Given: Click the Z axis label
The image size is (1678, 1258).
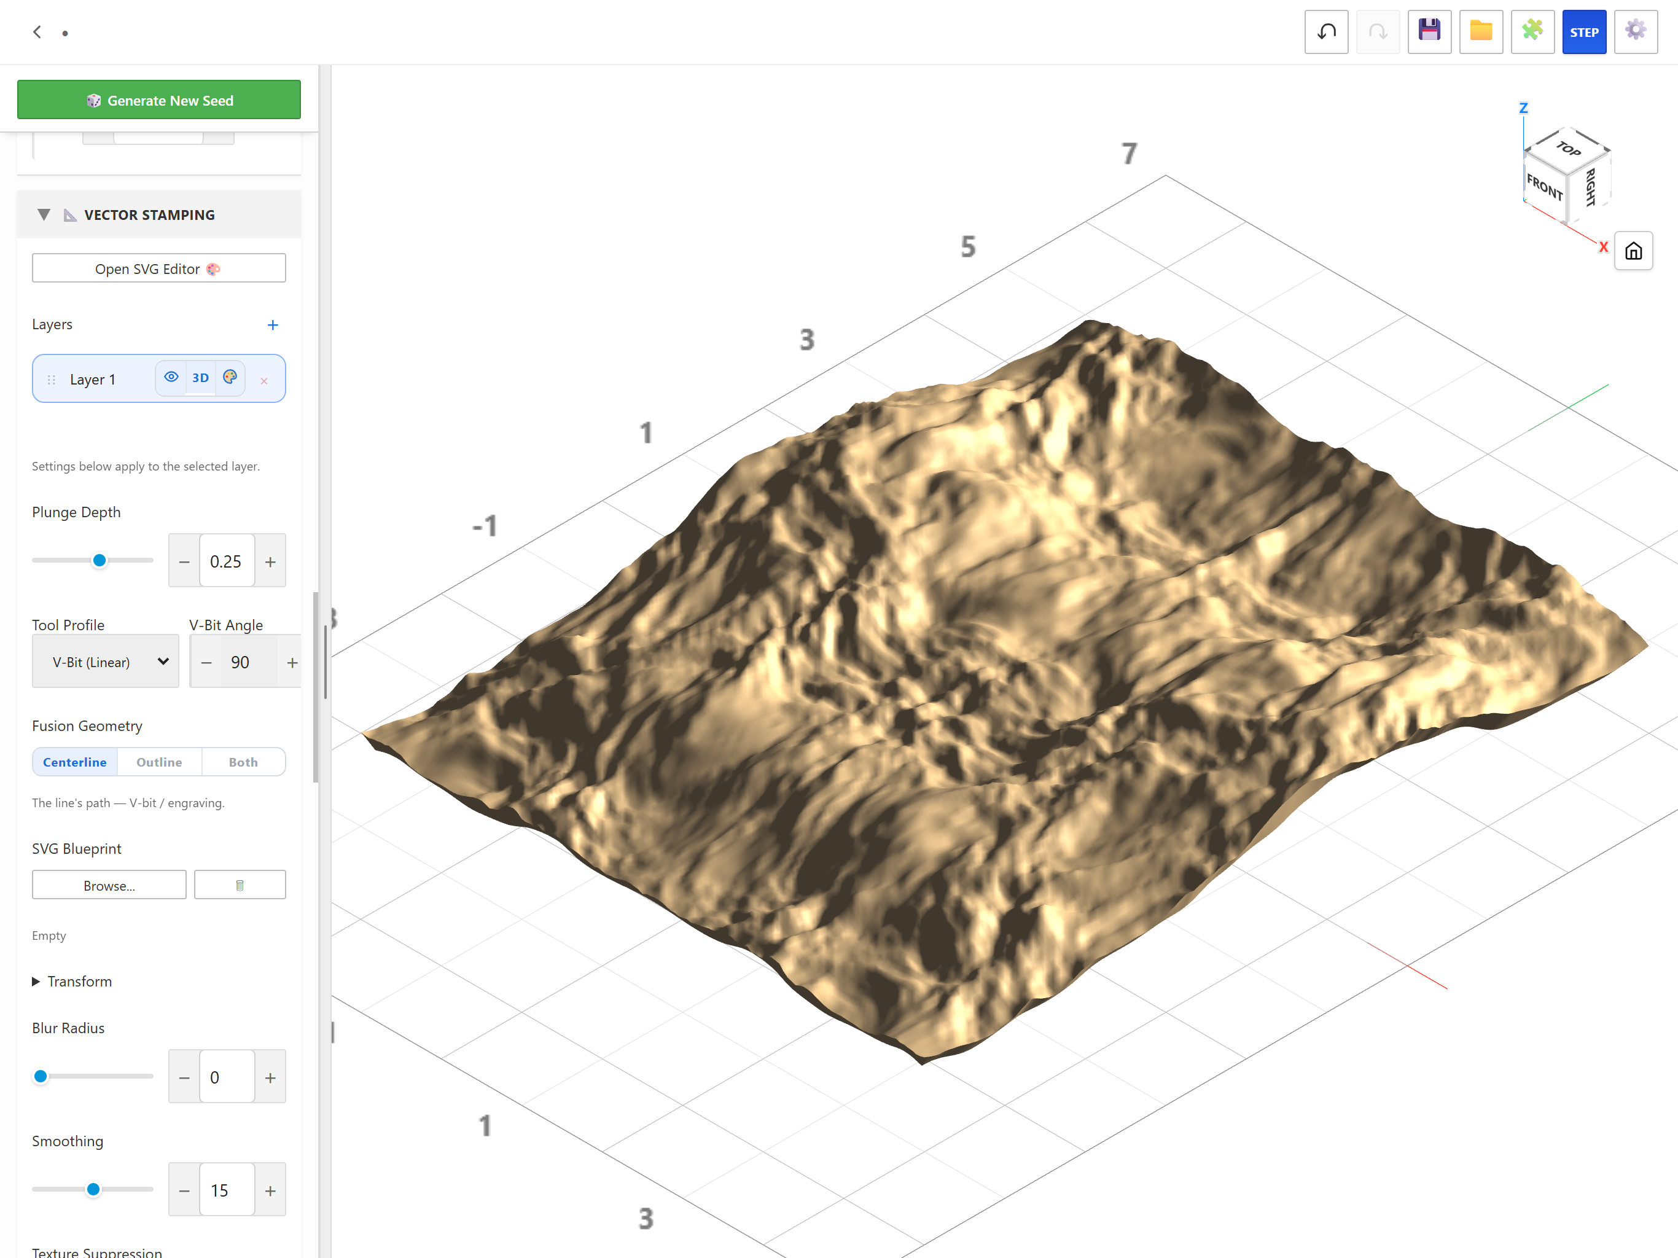Looking at the screenshot, I should click(x=1523, y=107).
